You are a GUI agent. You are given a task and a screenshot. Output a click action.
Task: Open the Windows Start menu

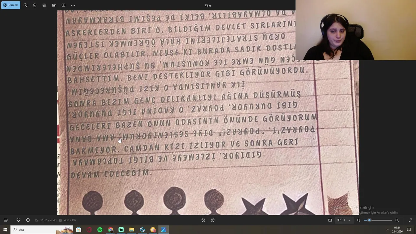[x=5, y=230]
